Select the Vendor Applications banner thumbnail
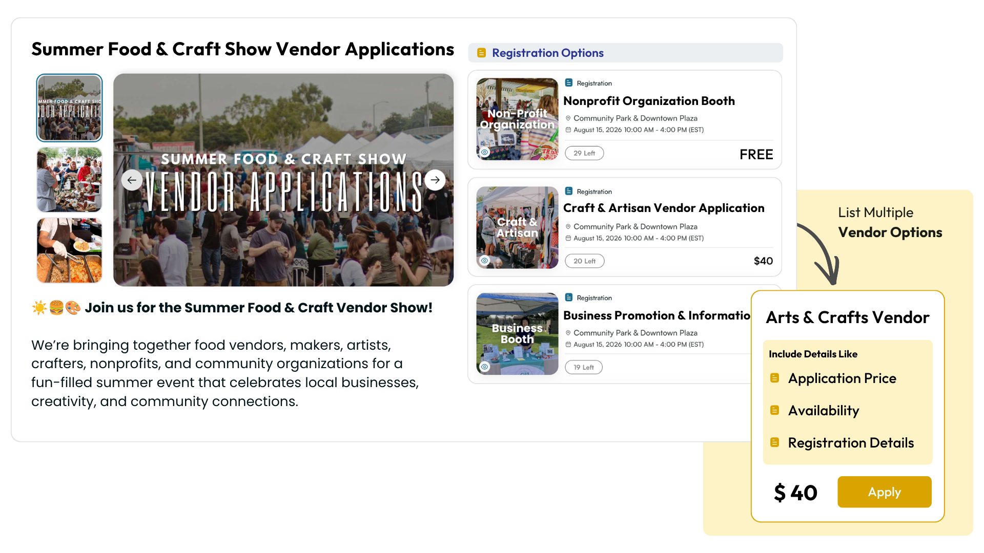The width and height of the screenshot is (984, 553). 69,108
